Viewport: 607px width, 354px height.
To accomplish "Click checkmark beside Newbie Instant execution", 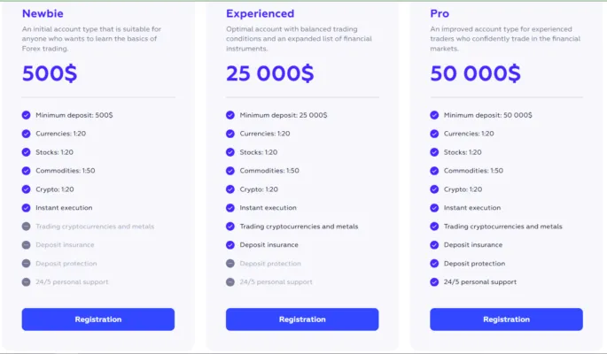I will pos(27,208).
